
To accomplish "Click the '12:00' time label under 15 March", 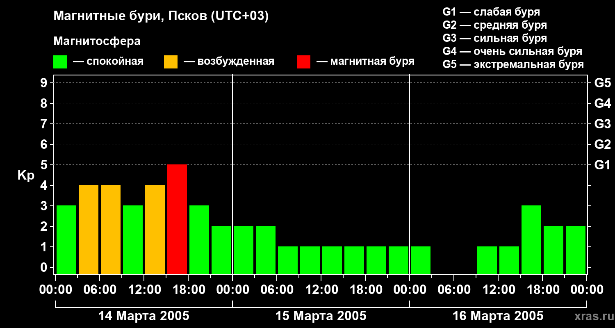I will (321, 290).
